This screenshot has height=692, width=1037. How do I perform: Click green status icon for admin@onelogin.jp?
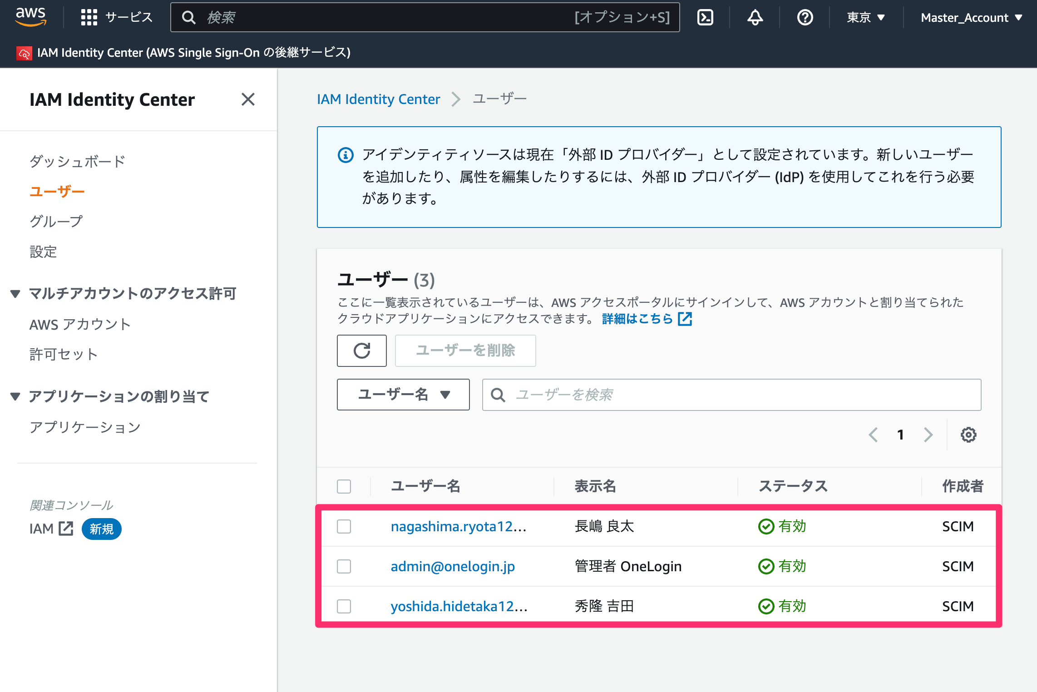point(766,566)
